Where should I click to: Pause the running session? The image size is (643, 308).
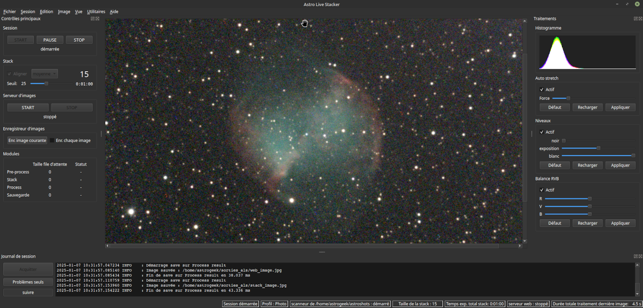[x=50, y=40]
